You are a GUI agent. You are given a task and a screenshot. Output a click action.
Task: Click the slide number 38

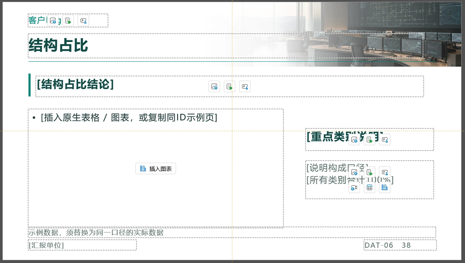(x=406, y=245)
